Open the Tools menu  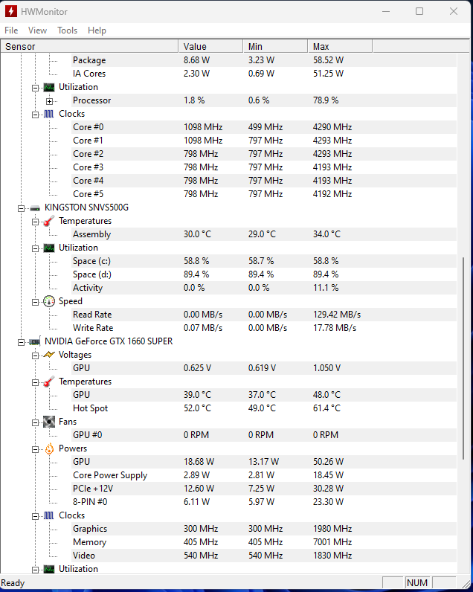(x=67, y=30)
